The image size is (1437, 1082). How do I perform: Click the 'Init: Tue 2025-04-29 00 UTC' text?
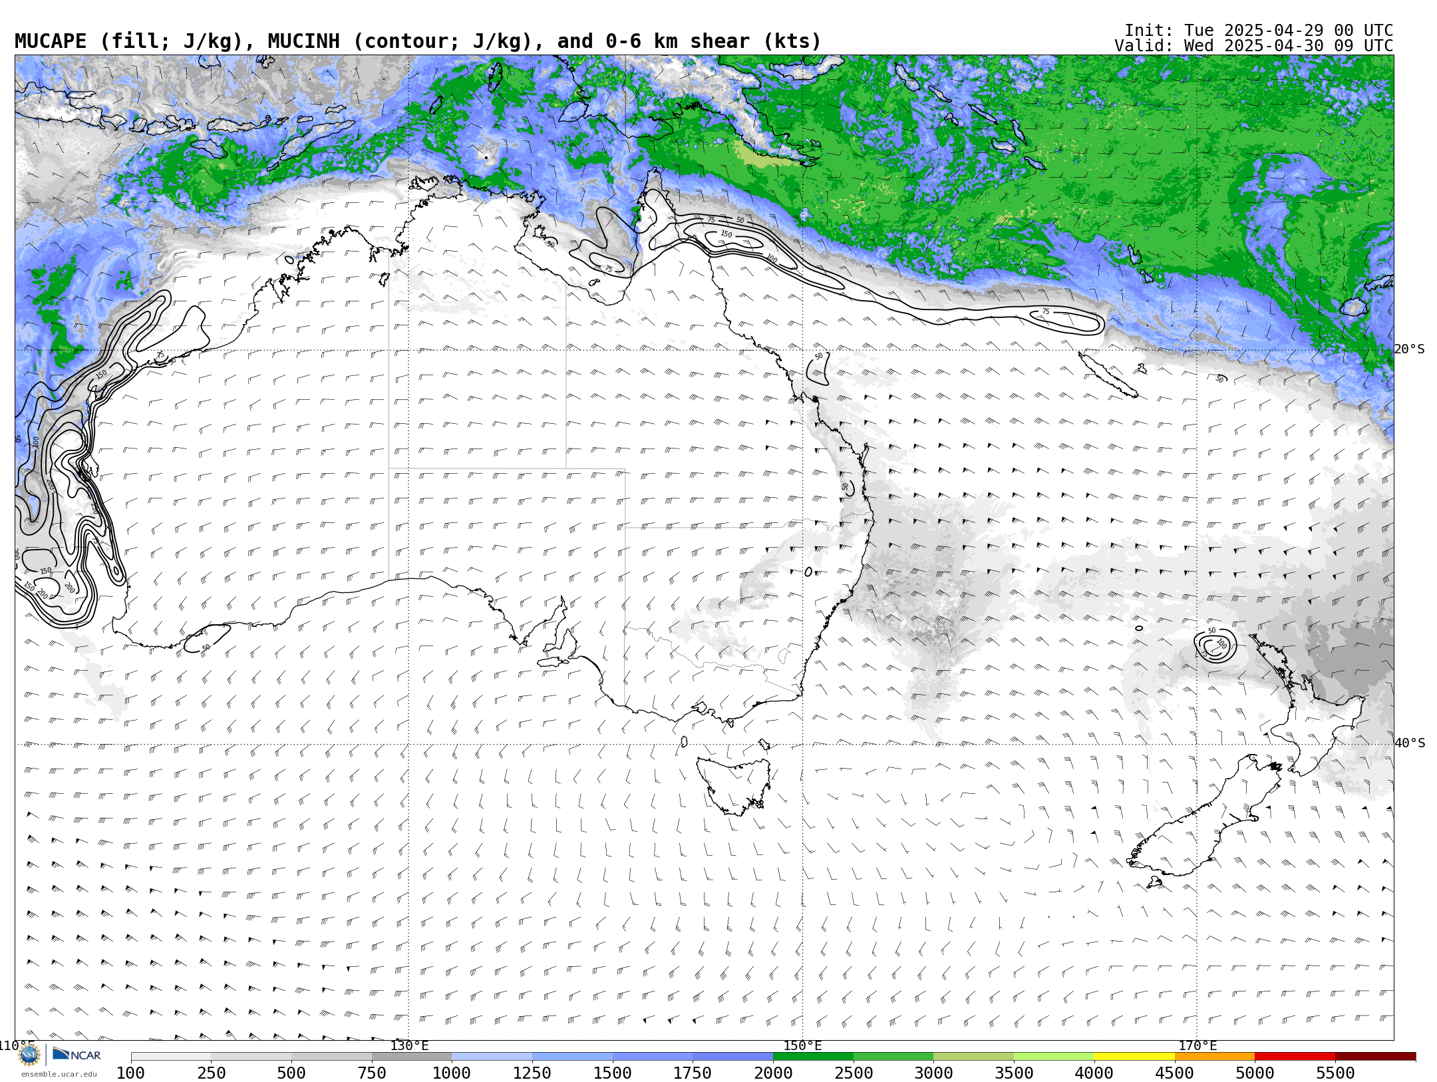1259,31
